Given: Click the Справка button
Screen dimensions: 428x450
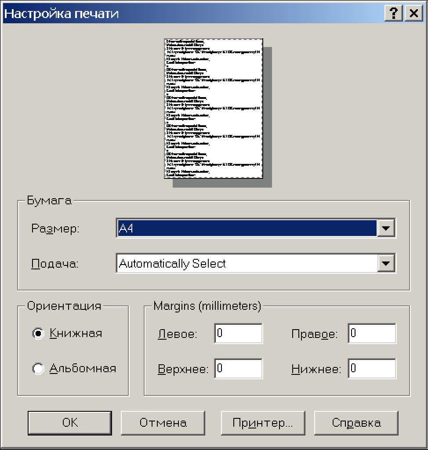Looking at the screenshot, I should coord(356,423).
